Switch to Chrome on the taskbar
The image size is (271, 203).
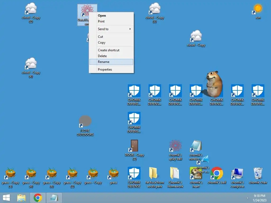pos(38,198)
